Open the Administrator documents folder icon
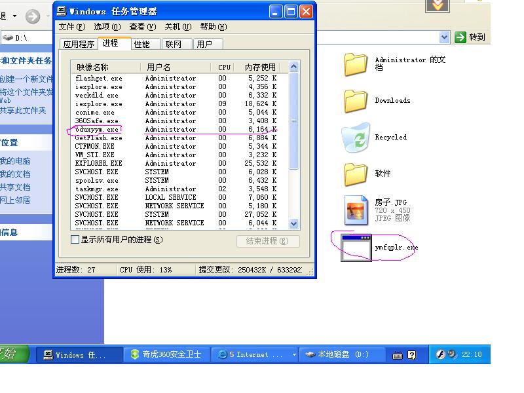524x393 pixels. click(356, 64)
